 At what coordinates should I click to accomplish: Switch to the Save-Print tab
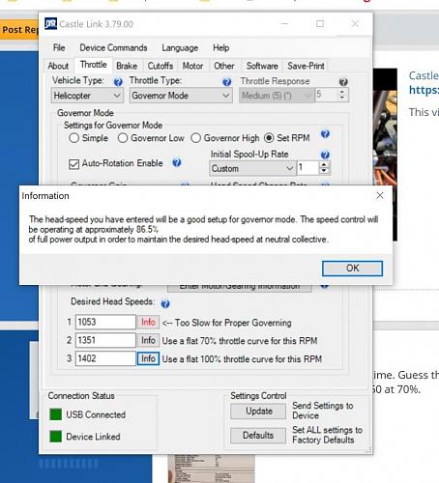tap(306, 66)
